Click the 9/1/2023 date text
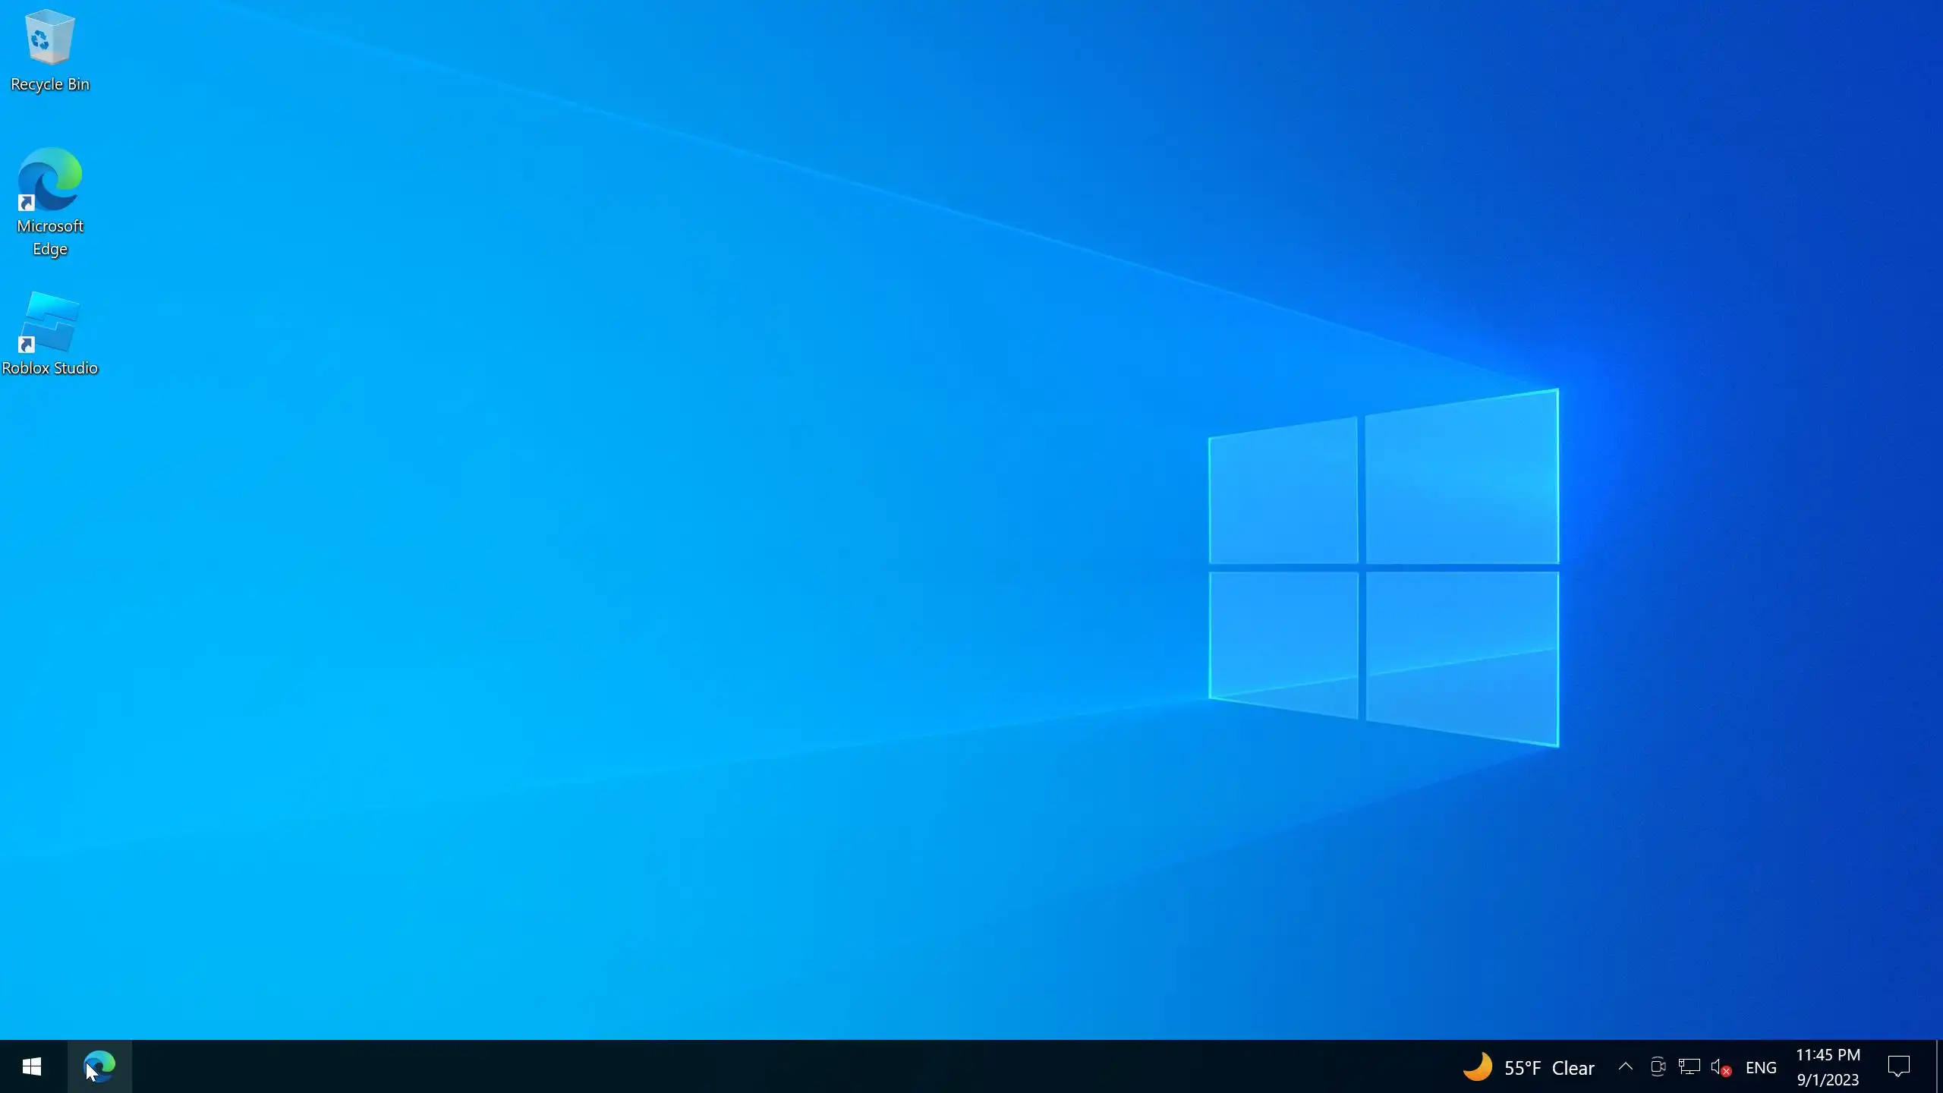The width and height of the screenshot is (1943, 1093). pyautogui.click(x=1828, y=1079)
